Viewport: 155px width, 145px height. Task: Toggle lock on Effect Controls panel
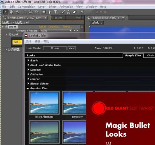4,18
